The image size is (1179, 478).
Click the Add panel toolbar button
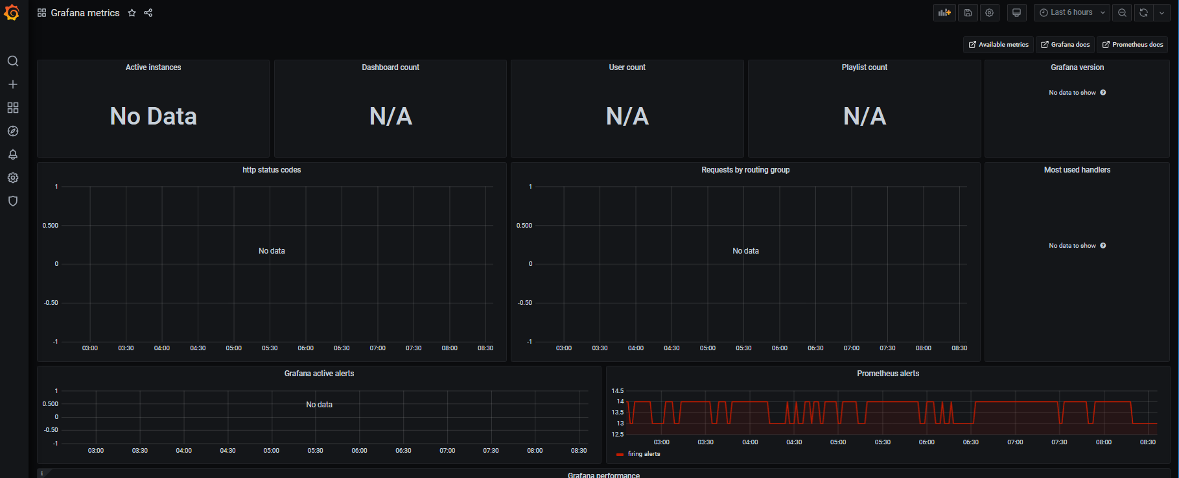944,13
